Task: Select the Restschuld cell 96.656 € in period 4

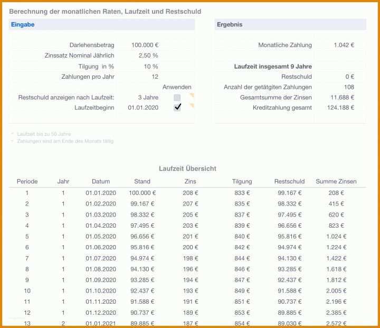Action: click(290, 226)
